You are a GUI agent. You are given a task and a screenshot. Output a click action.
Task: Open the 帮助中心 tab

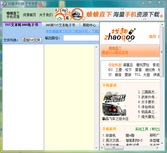coord(89,25)
